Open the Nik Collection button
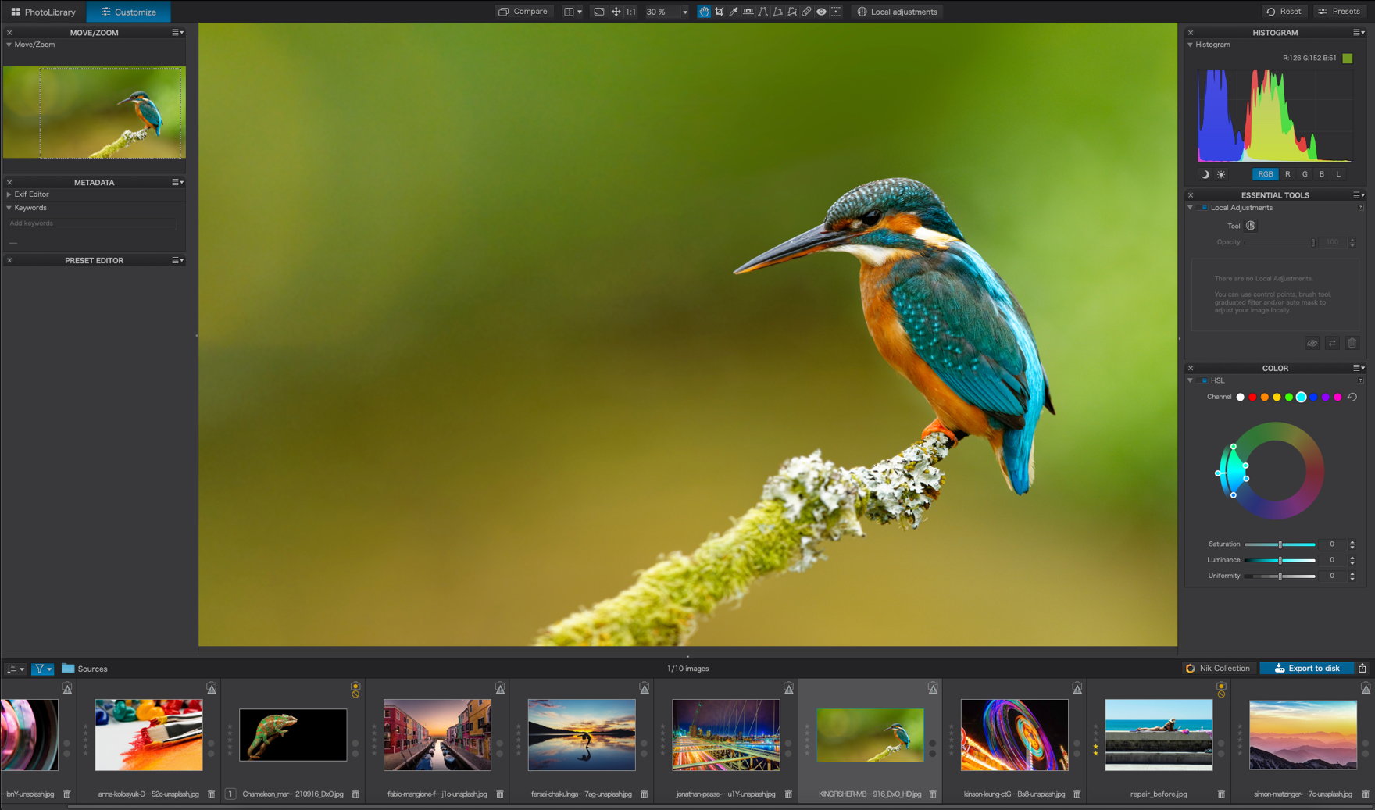The height and width of the screenshot is (810, 1375). (1217, 668)
